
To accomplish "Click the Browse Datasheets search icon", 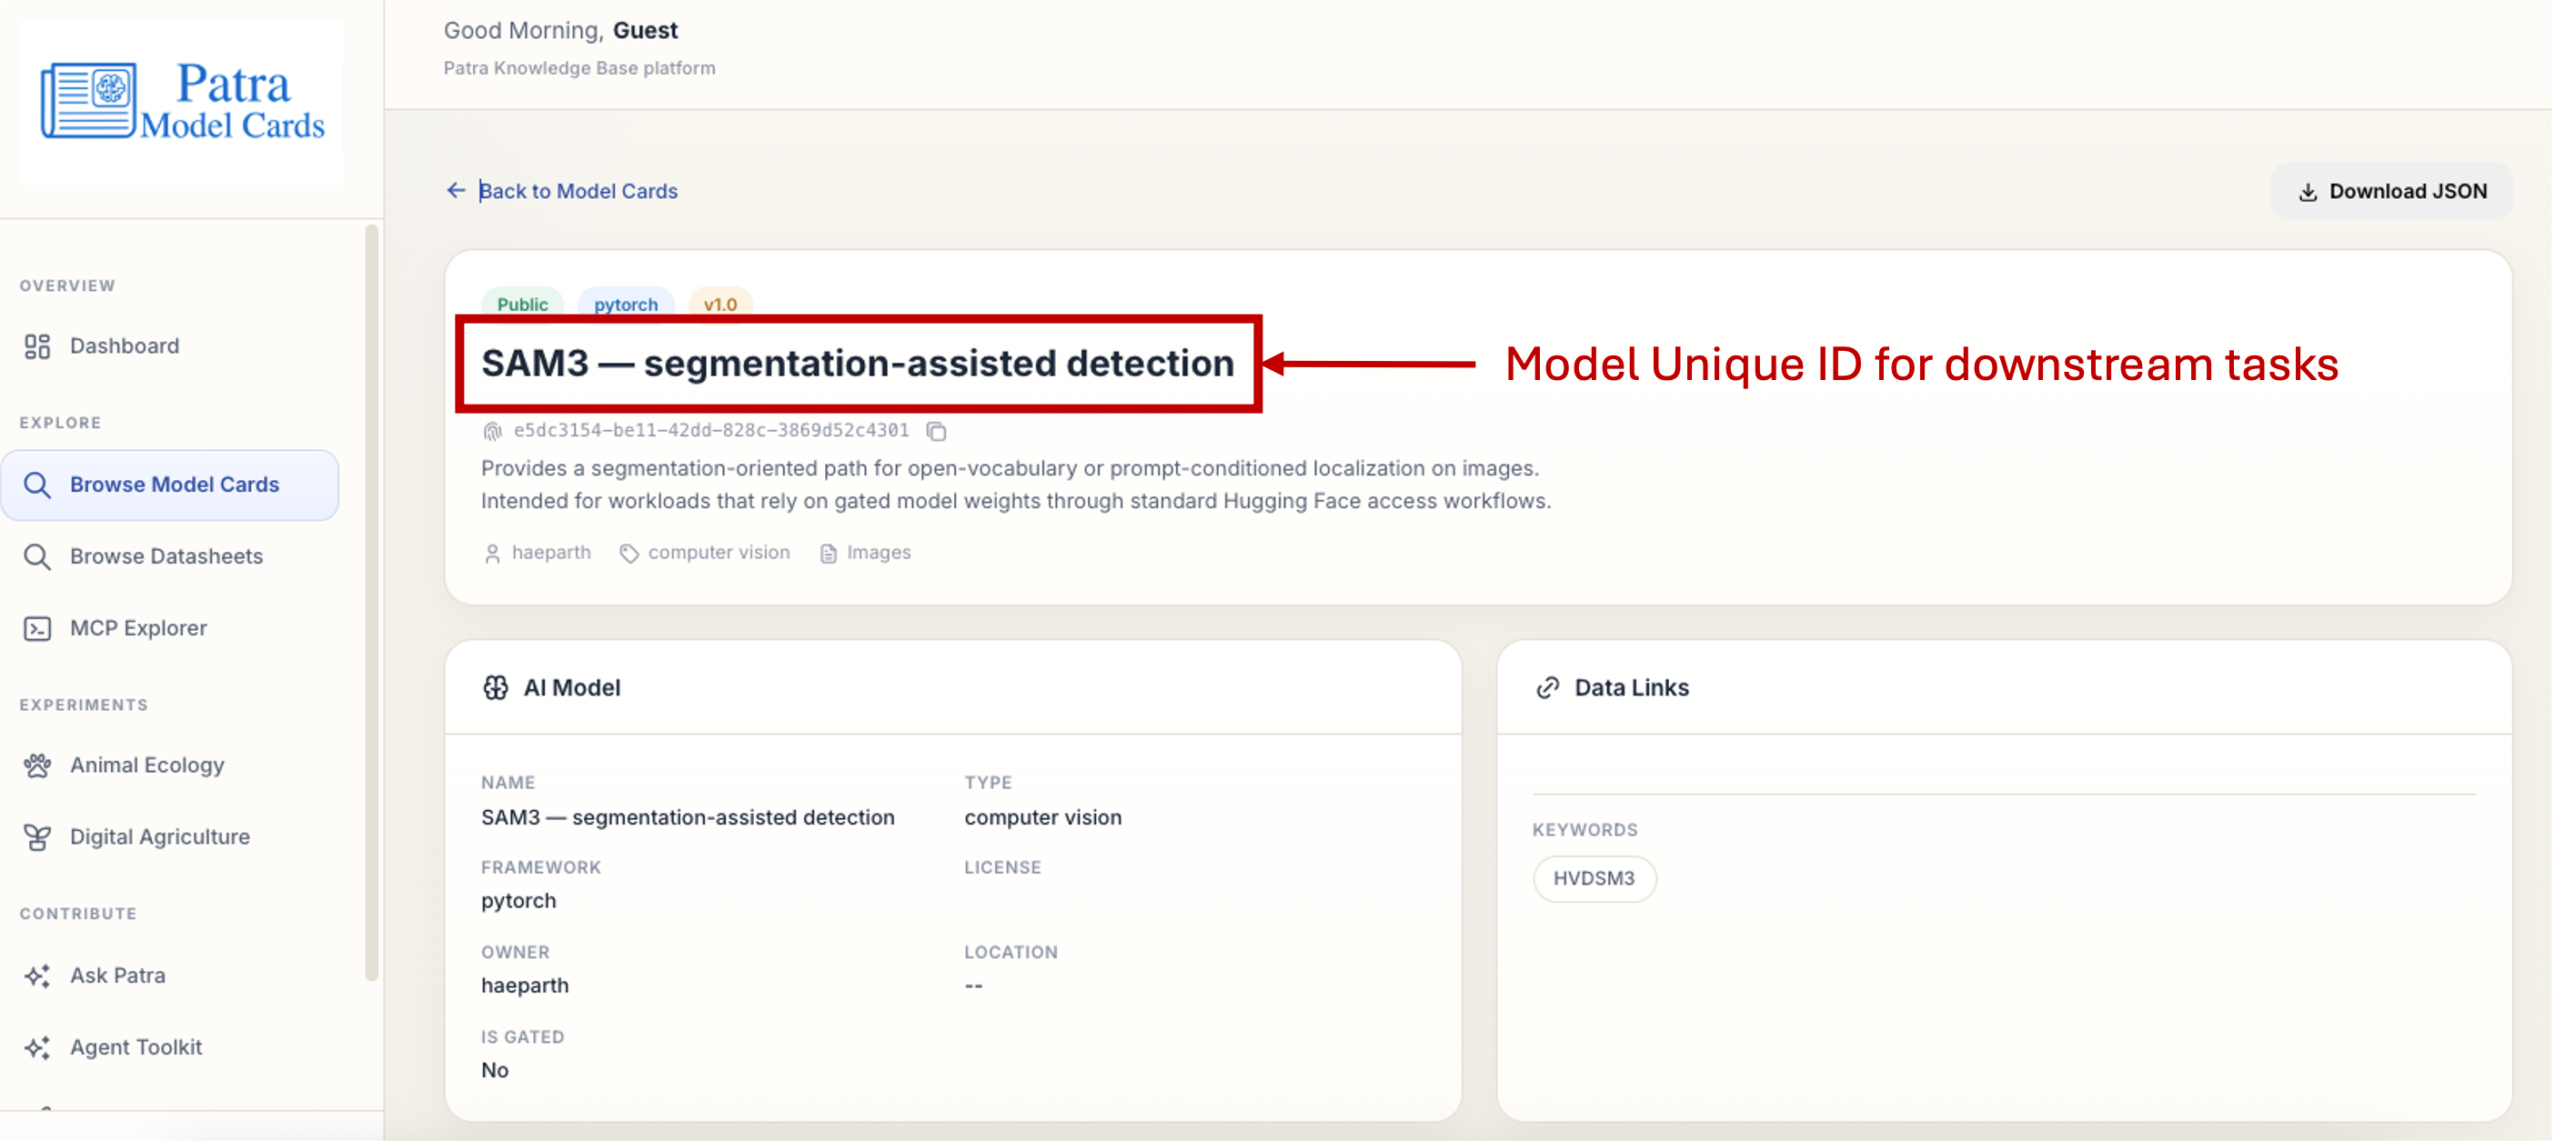I will point(37,556).
